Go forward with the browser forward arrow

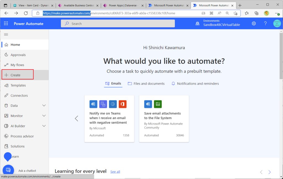pyautogui.click(x=16, y=13)
